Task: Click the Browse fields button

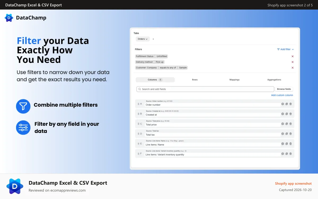Action: pyautogui.click(x=284, y=89)
